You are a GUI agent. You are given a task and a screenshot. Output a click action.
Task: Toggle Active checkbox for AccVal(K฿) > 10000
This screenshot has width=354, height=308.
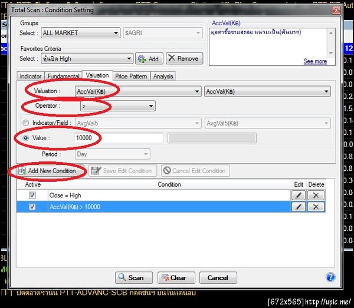coord(32,207)
